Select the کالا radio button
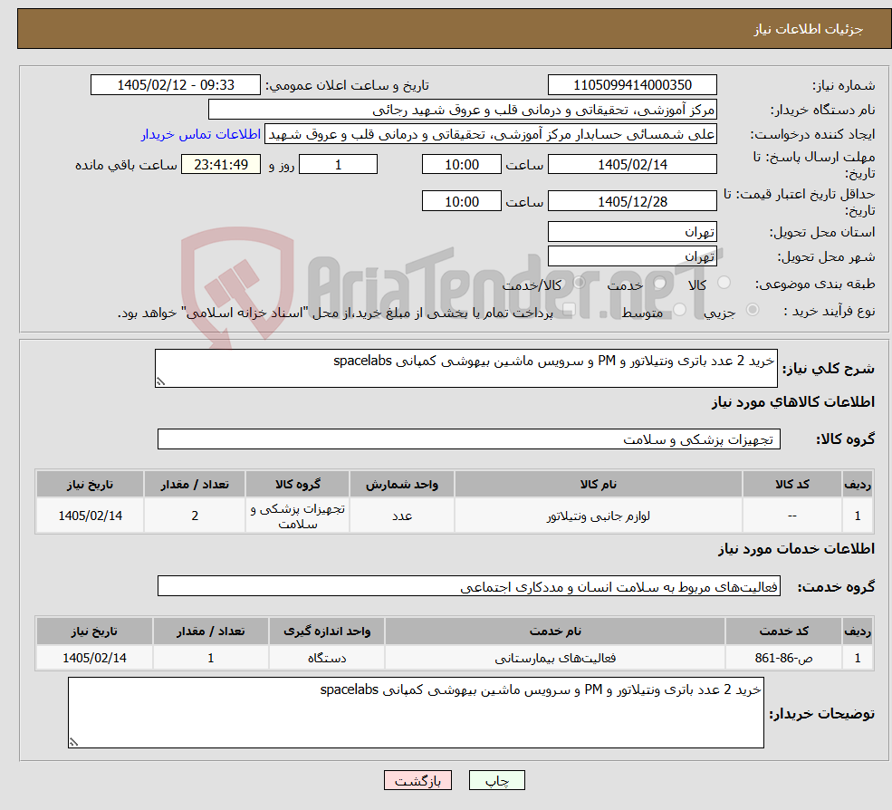This screenshot has width=892, height=810. [x=724, y=283]
